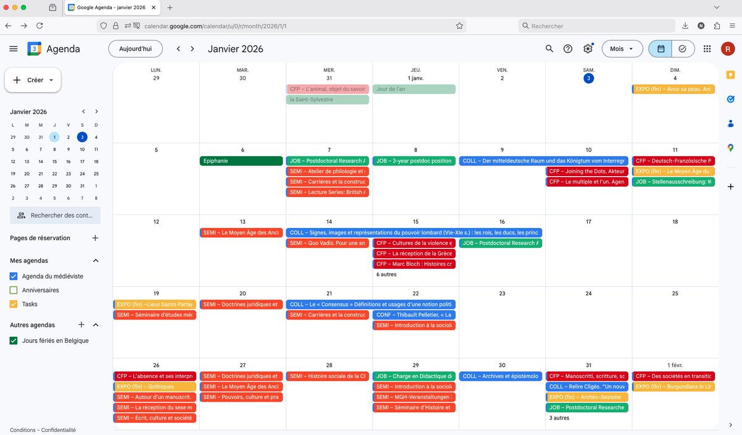Open the Mois view dropdown

point(622,49)
